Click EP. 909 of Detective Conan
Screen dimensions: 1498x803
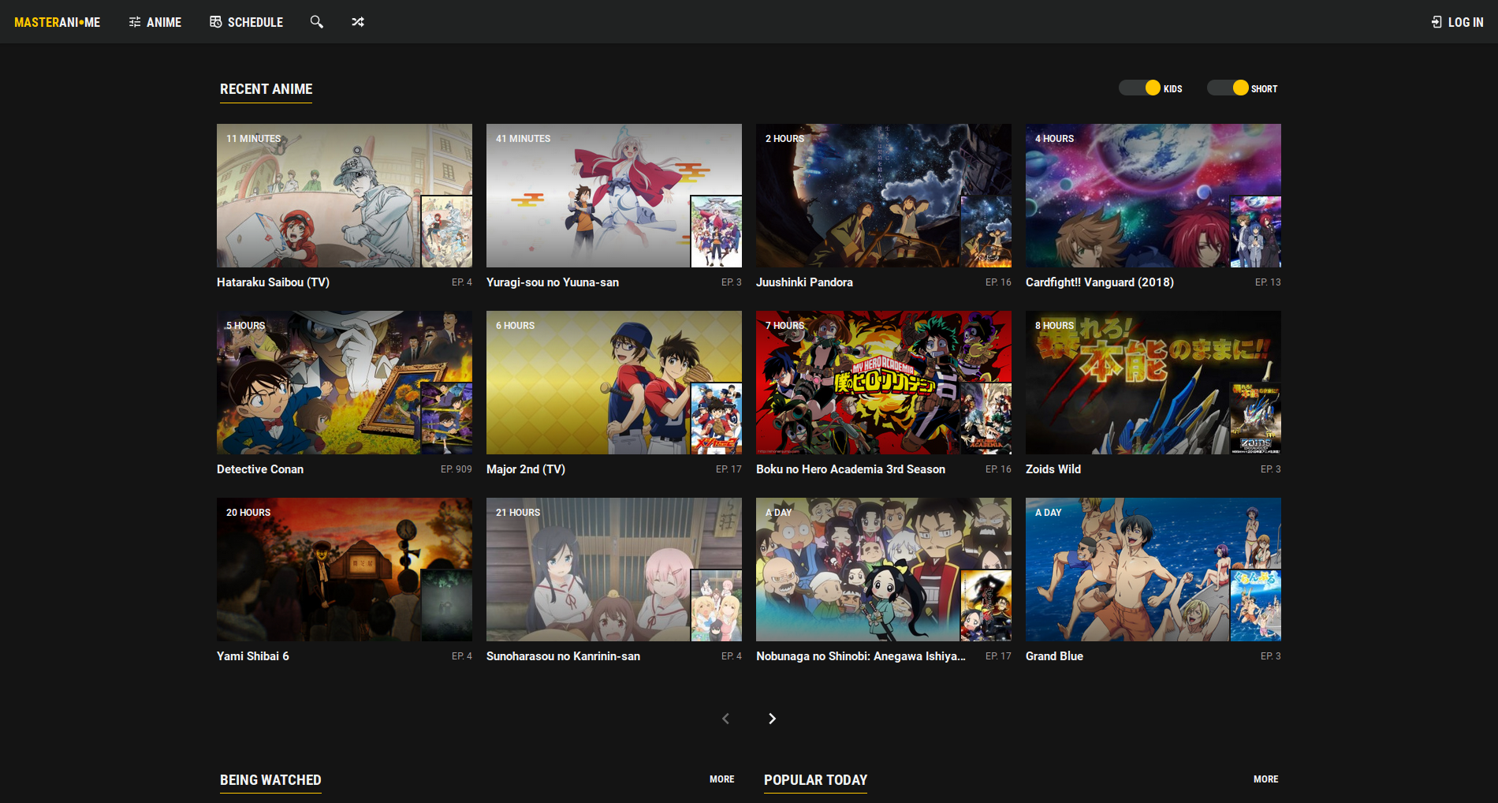[456, 469]
